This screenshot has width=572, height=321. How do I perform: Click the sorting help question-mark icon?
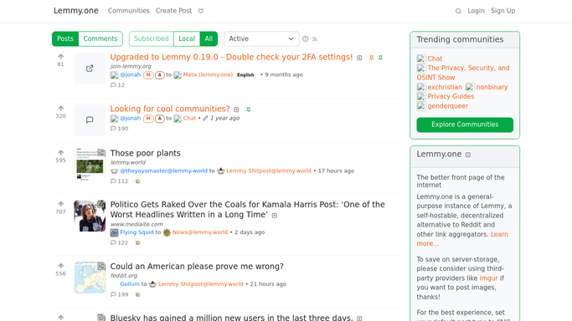coord(306,38)
